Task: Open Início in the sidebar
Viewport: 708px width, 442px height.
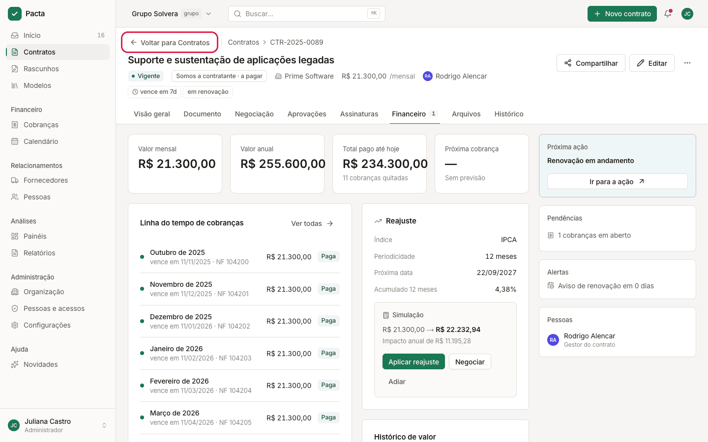Action: click(x=58, y=35)
